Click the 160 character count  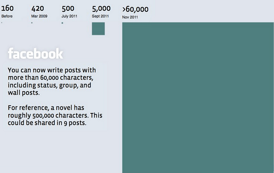coord(7,8)
